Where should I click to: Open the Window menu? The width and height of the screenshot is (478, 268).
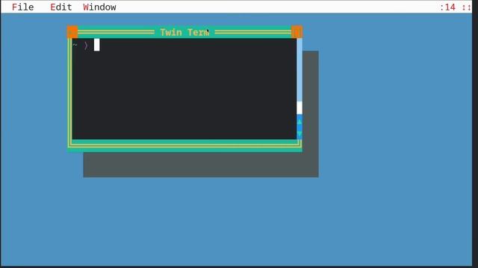(x=99, y=7)
